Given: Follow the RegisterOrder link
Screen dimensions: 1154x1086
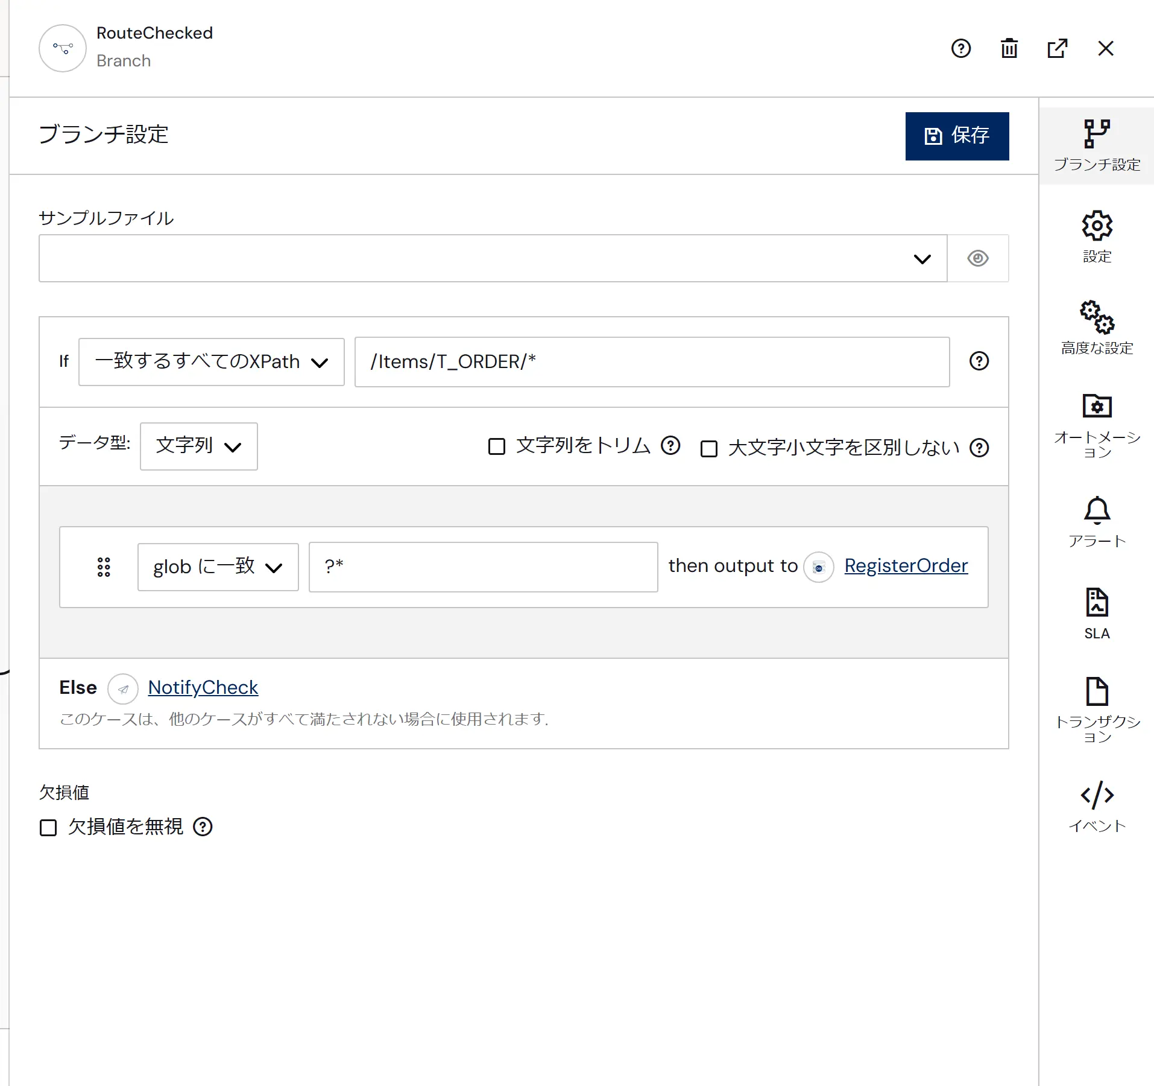Looking at the screenshot, I should (x=906, y=566).
